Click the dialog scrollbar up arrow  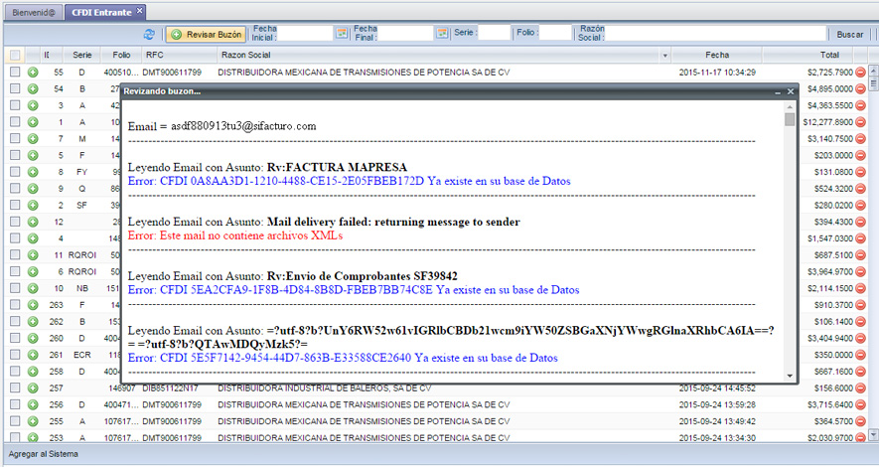790,107
